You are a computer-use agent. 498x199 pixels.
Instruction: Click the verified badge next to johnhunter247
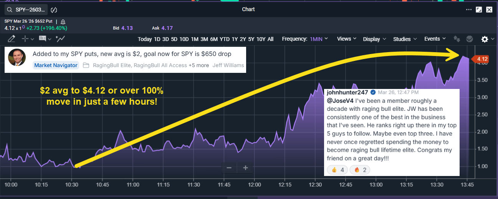tap(373, 92)
